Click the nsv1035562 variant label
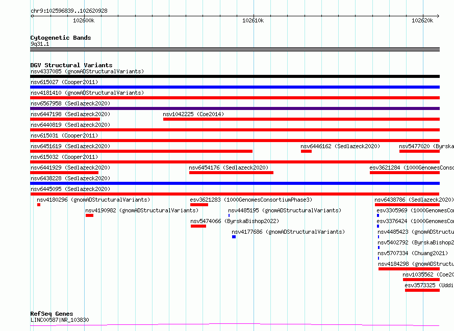This screenshot has width=454, height=331. coord(428,274)
